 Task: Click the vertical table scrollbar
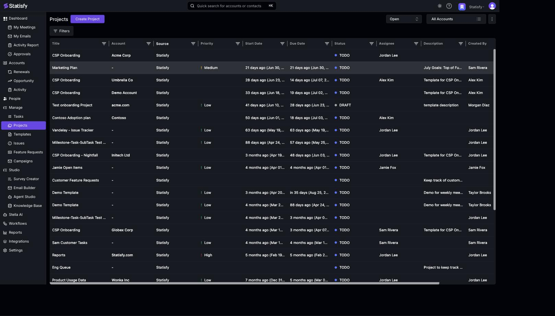(494, 130)
